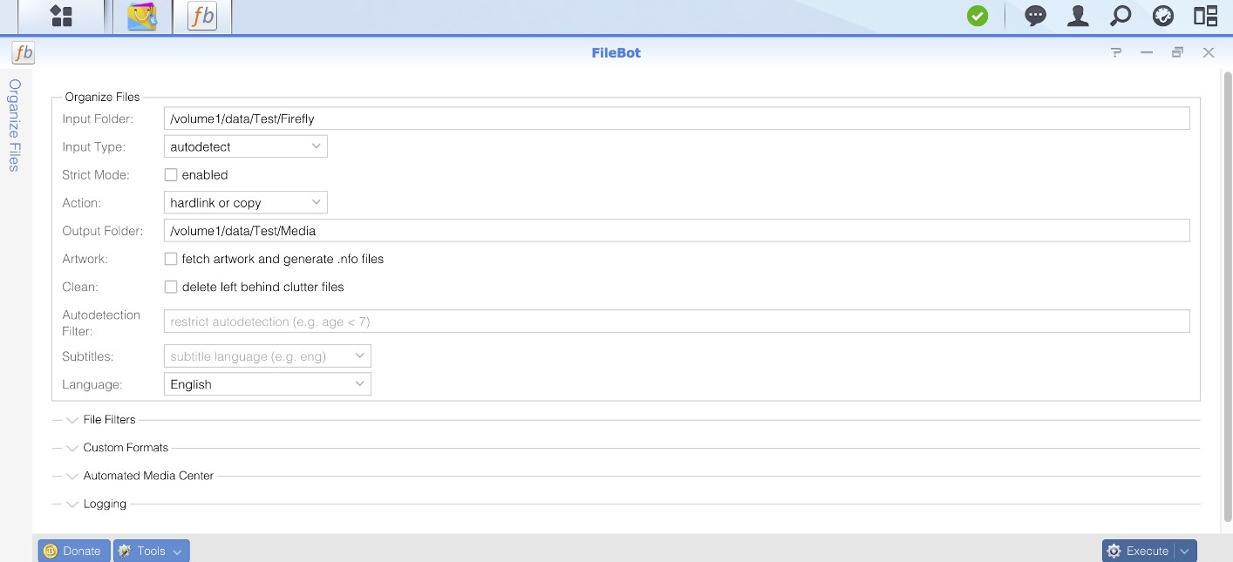Click the Execute button
This screenshot has width=1233, height=562.
point(1139,551)
